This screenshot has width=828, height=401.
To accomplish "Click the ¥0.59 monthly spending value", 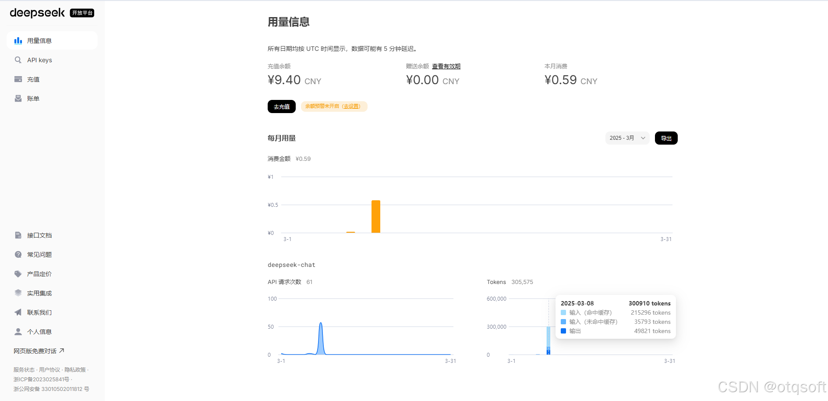I will point(571,80).
